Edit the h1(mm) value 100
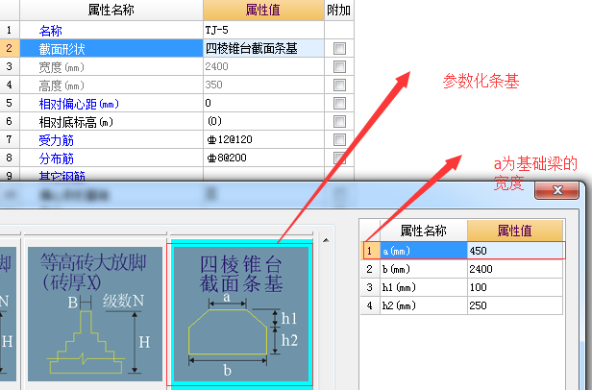This screenshot has width=592, height=390. click(515, 287)
